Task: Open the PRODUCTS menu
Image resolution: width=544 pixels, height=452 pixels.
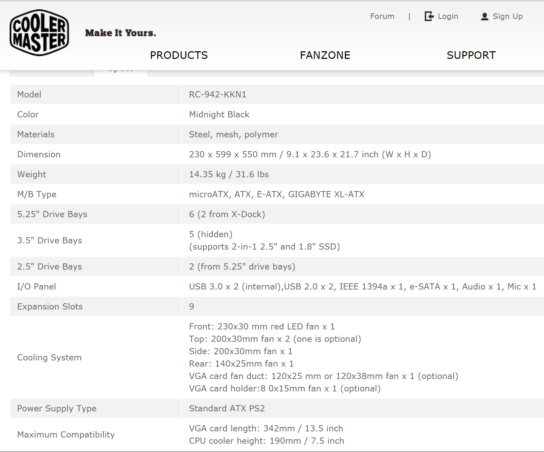Action: (179, 55)
